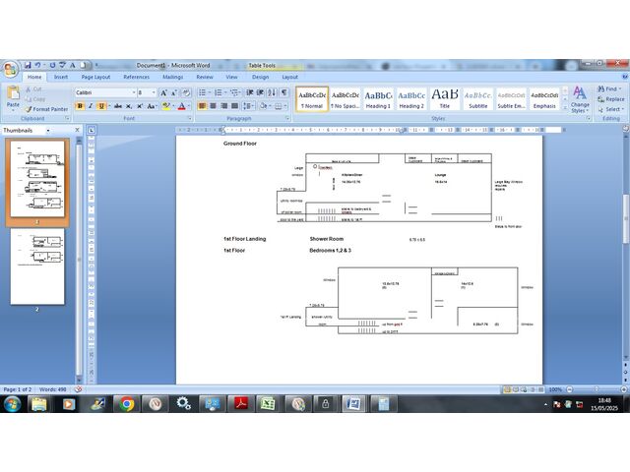Apply strikethrough formatting

(118, 106)
